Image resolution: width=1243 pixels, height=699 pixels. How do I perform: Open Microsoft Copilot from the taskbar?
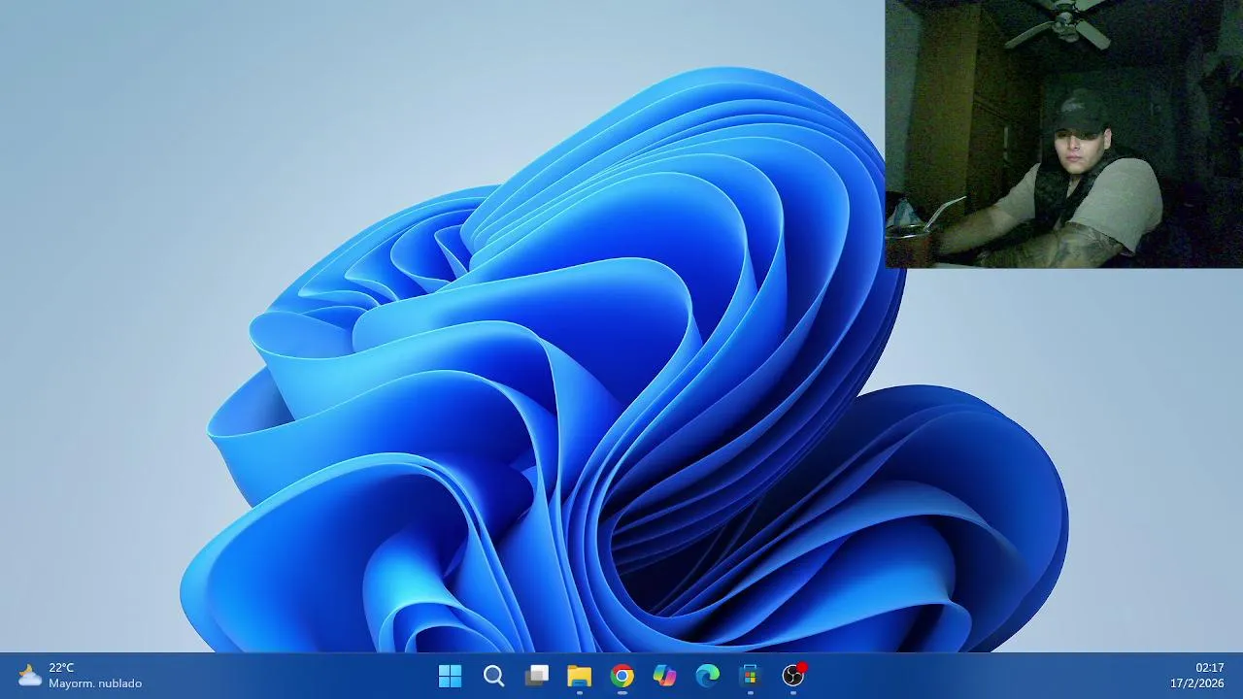(664, 676)
